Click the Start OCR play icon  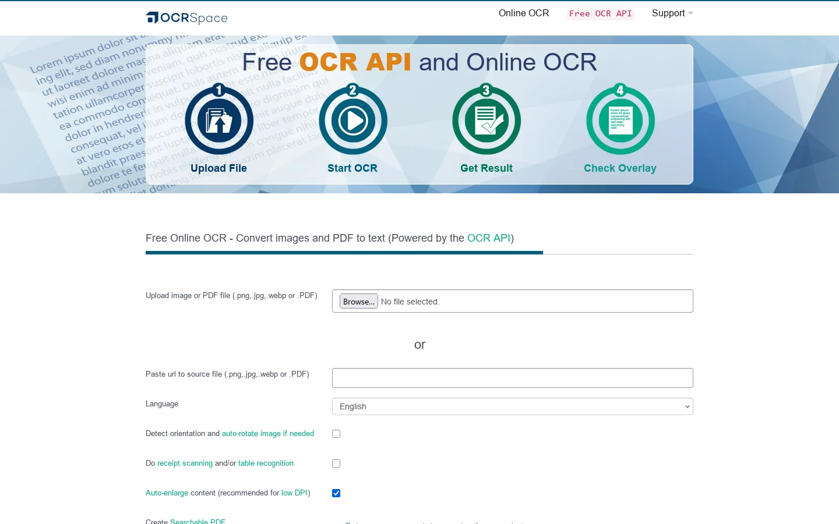click(x=352, y=119)
